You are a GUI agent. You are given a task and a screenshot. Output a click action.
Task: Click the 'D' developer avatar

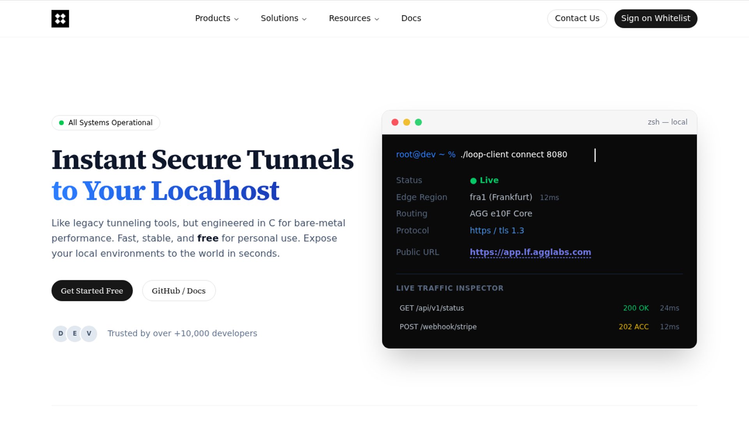click(60, 334)
